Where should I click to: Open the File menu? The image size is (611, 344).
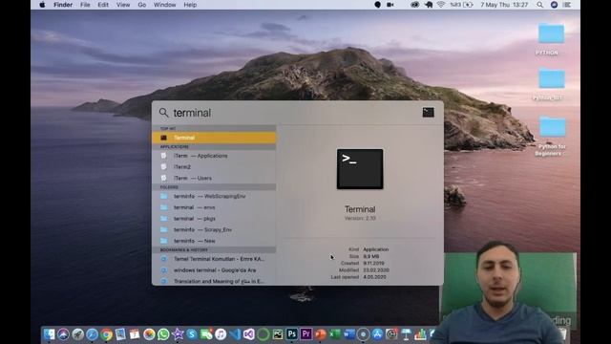click(85, 5)
